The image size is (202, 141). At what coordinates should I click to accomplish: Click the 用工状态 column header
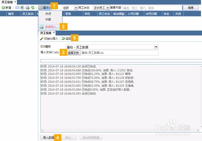[104, 14]
